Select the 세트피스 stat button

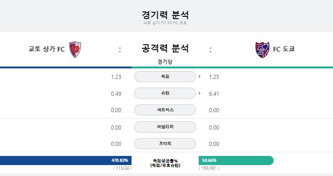pyautogui.click(x=165, y=110)
